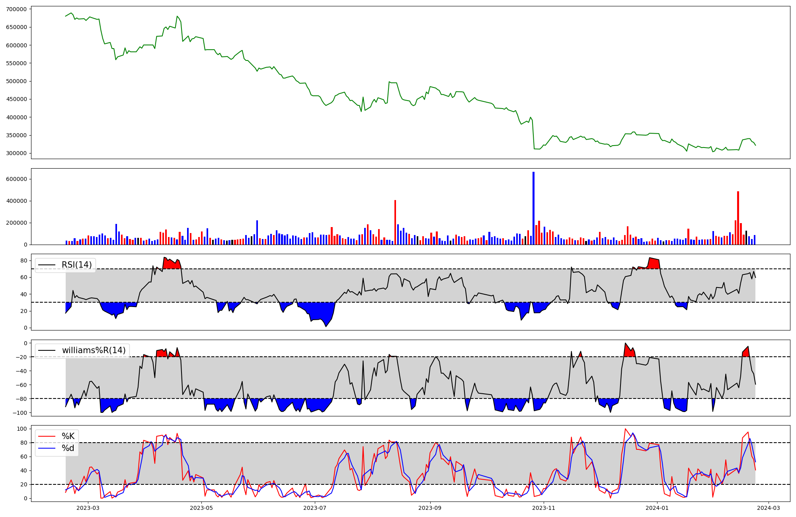Select the 2023-07 x-axis date label
This screenshot has width=796, height=517.
click(315, 508)
